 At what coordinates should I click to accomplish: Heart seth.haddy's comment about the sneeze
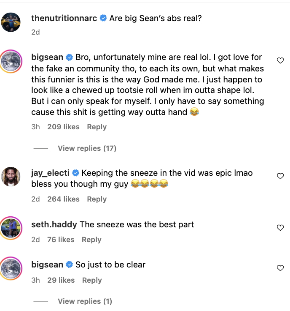click(x=280, y=228)
